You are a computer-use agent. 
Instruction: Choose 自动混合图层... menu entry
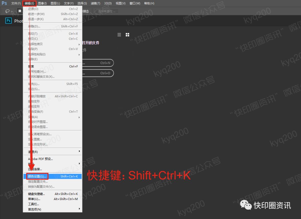click(x=53, y=127)
